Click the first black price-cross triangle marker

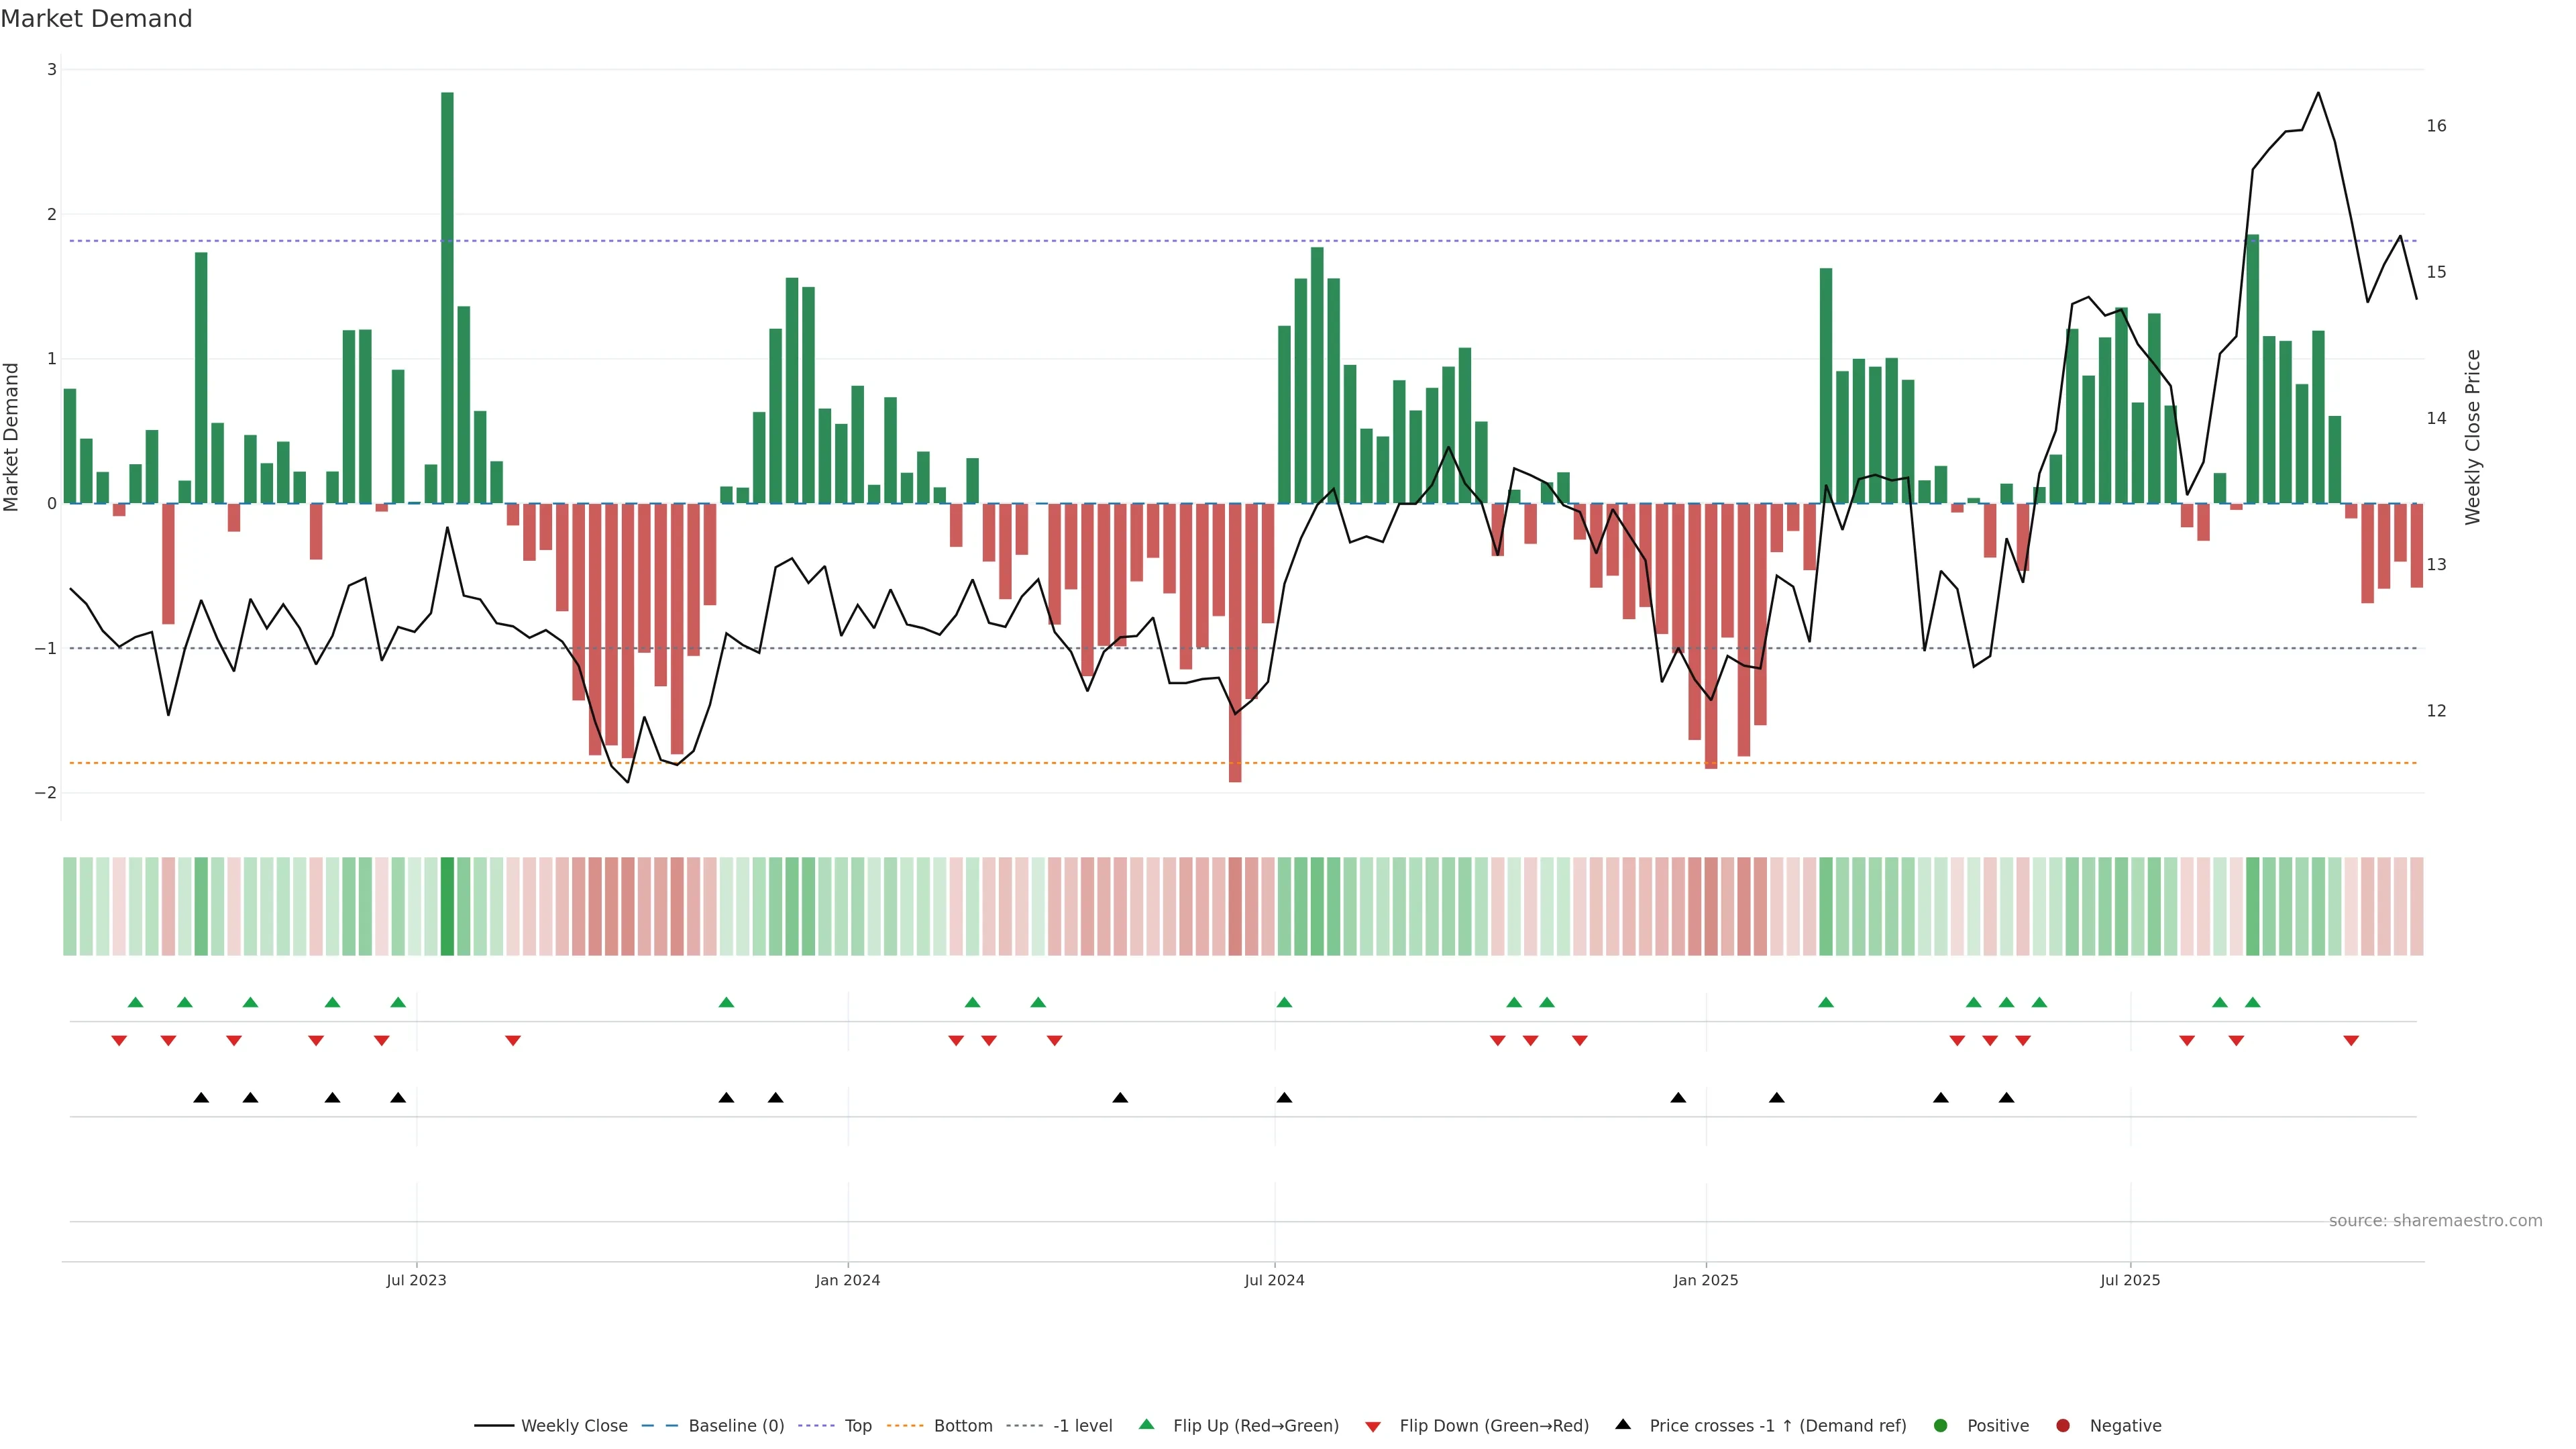(x=201, y=1098)
